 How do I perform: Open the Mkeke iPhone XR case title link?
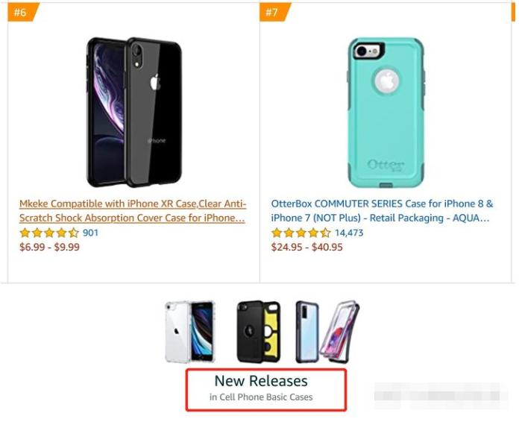(x=133, y=211)
